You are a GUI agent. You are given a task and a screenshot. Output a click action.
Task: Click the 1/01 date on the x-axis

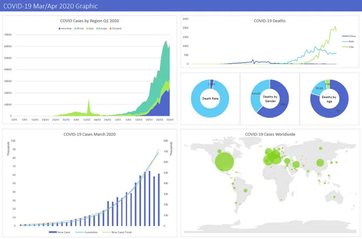[14, 119]
